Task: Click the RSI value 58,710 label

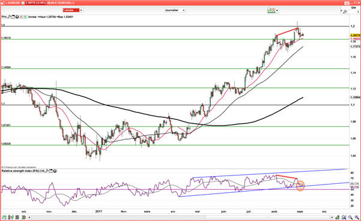Action: 354,187
